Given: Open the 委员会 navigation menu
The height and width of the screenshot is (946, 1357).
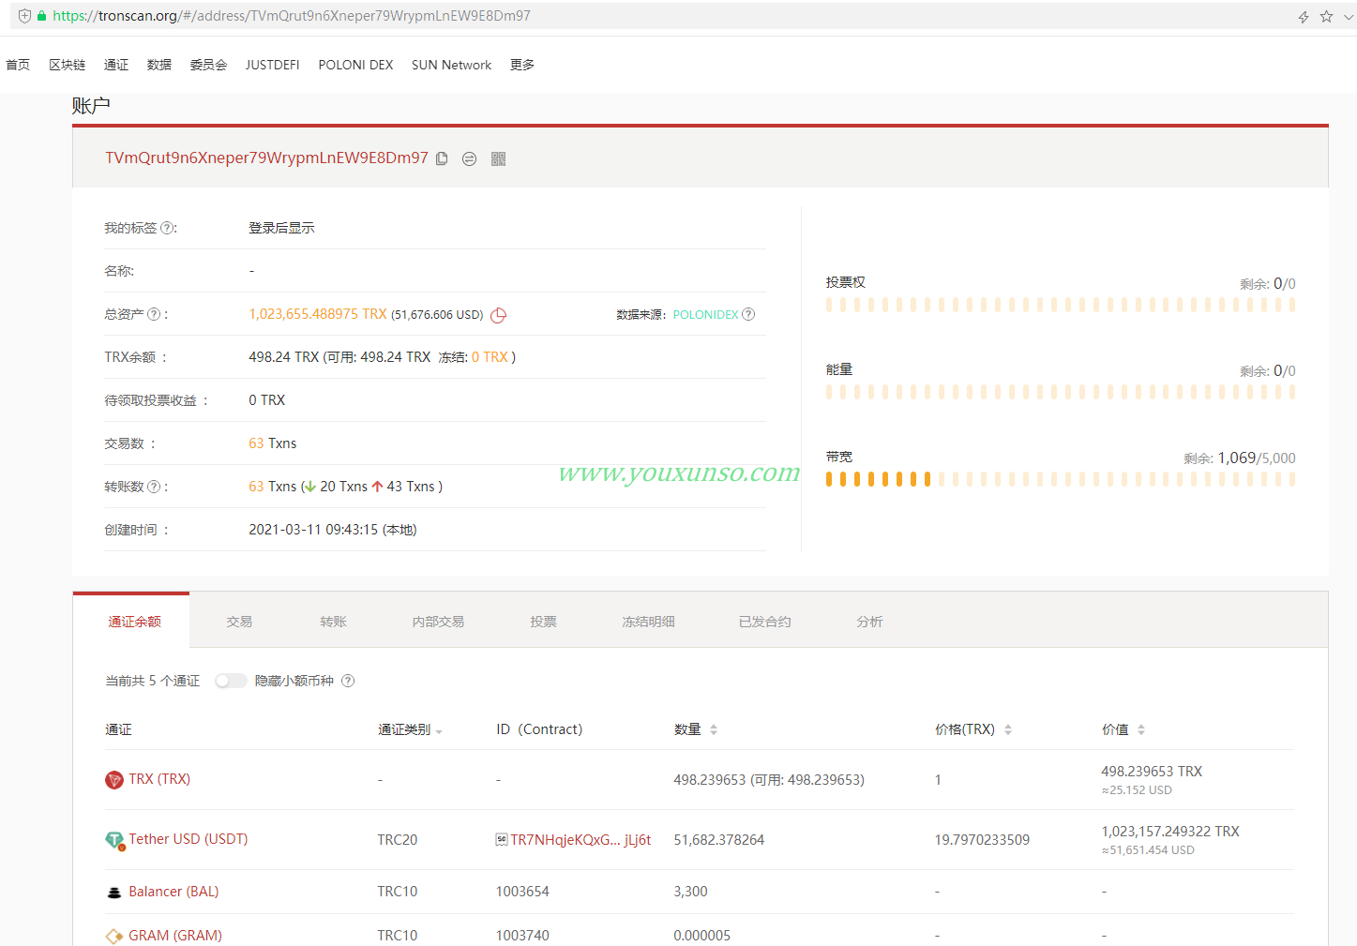Looking at the screenshot, I should (208, 65).
